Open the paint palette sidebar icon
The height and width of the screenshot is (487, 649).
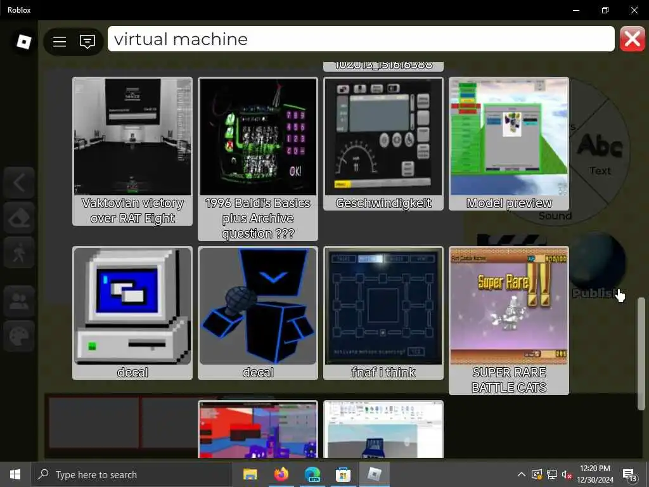[x=18, y=336]
